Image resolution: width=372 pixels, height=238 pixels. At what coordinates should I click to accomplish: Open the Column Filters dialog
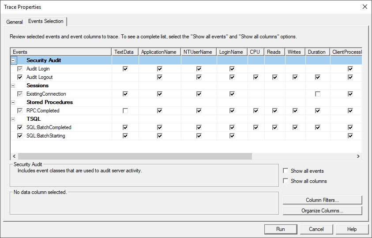322,201
